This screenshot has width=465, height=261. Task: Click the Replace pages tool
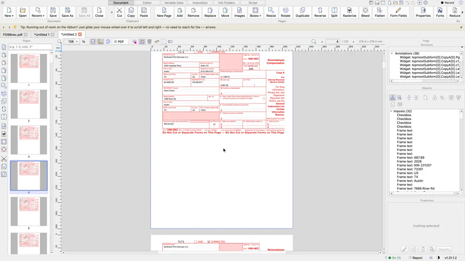[210, 13]
